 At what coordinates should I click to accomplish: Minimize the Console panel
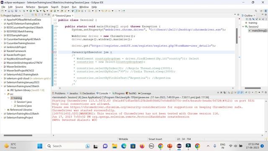pyautogui.click(x=263, y=92)
